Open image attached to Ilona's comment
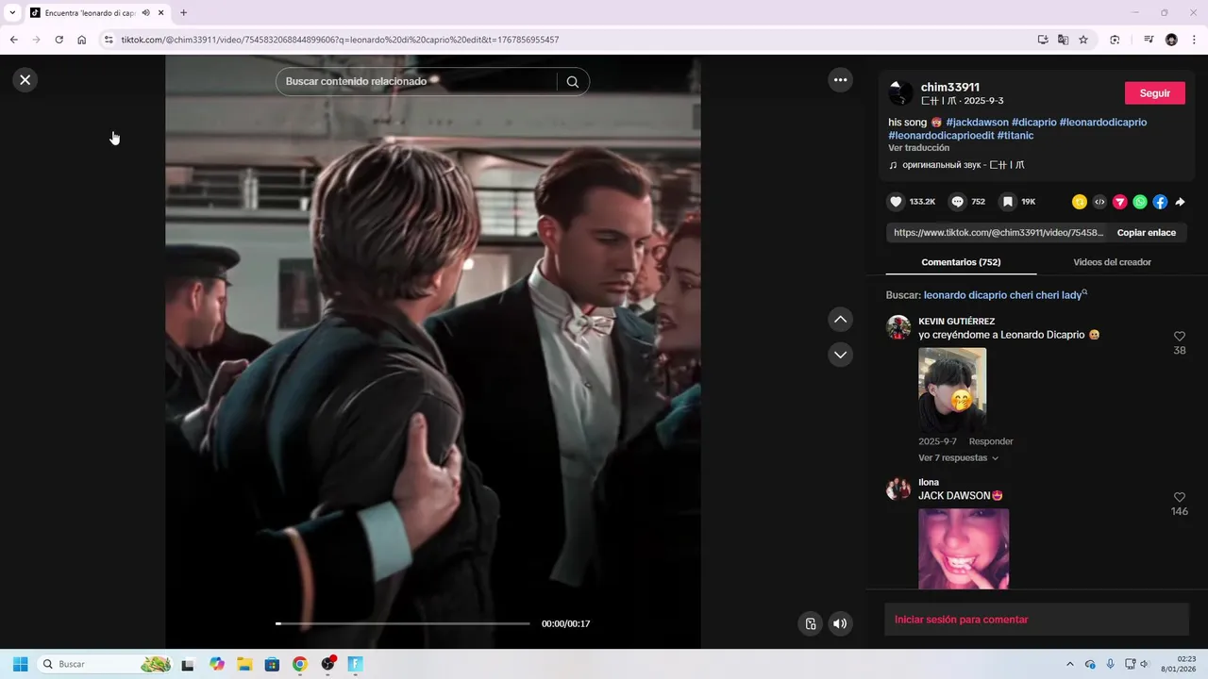This screenshot has height=679, width=1208. pos(964,549)
